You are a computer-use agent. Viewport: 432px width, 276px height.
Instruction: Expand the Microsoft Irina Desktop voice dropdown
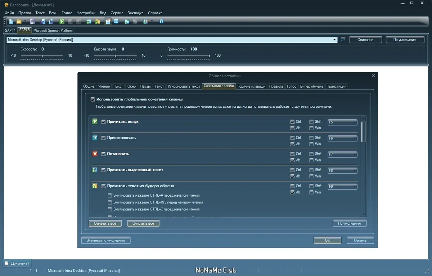172,40
